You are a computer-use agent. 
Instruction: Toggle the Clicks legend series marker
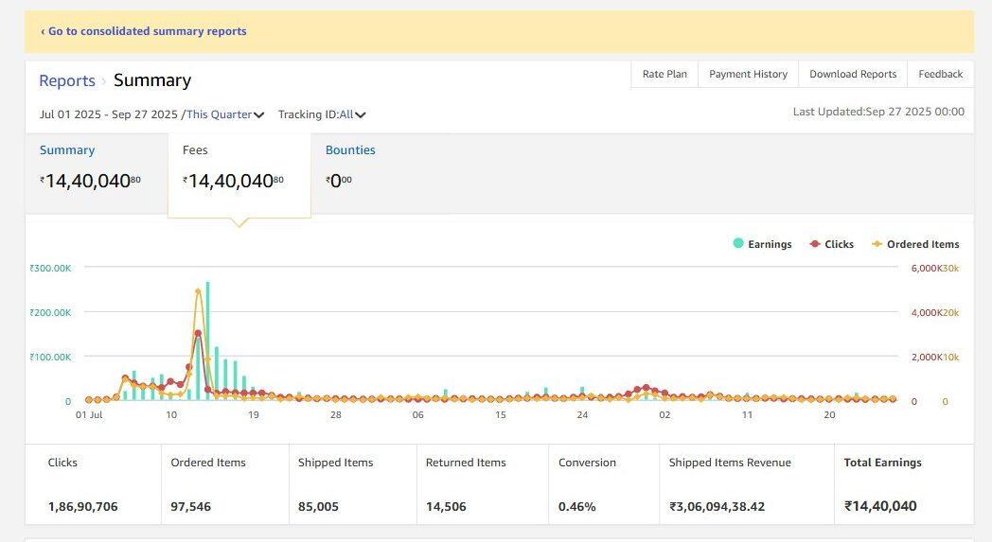click(x=815, y=244)
